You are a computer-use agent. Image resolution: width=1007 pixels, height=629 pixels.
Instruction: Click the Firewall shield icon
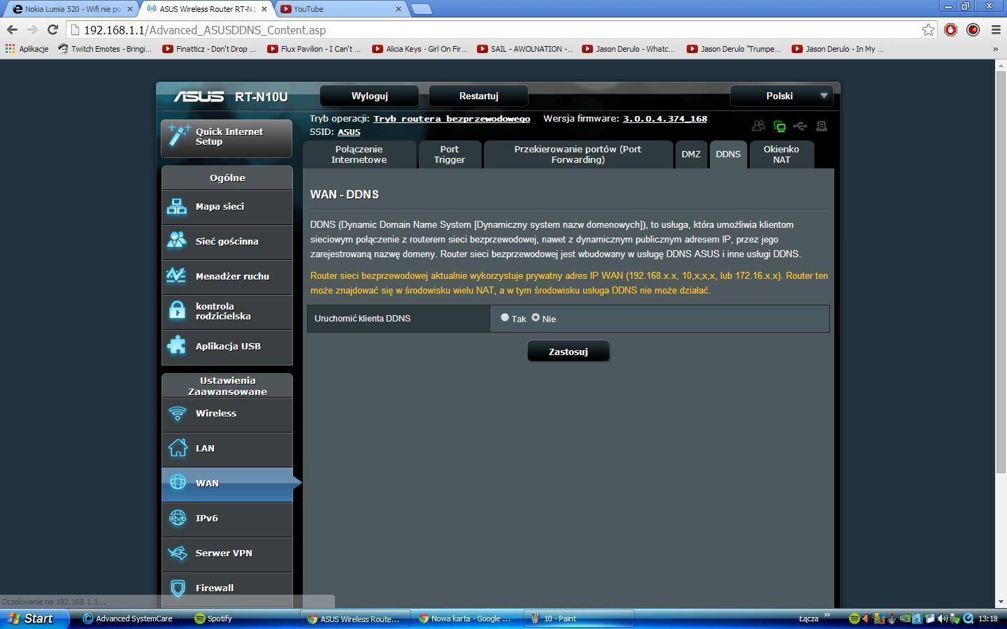pos(178,588)
